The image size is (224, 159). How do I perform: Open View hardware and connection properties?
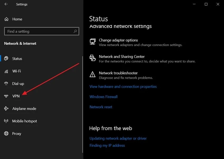click(x=123, y=87)
